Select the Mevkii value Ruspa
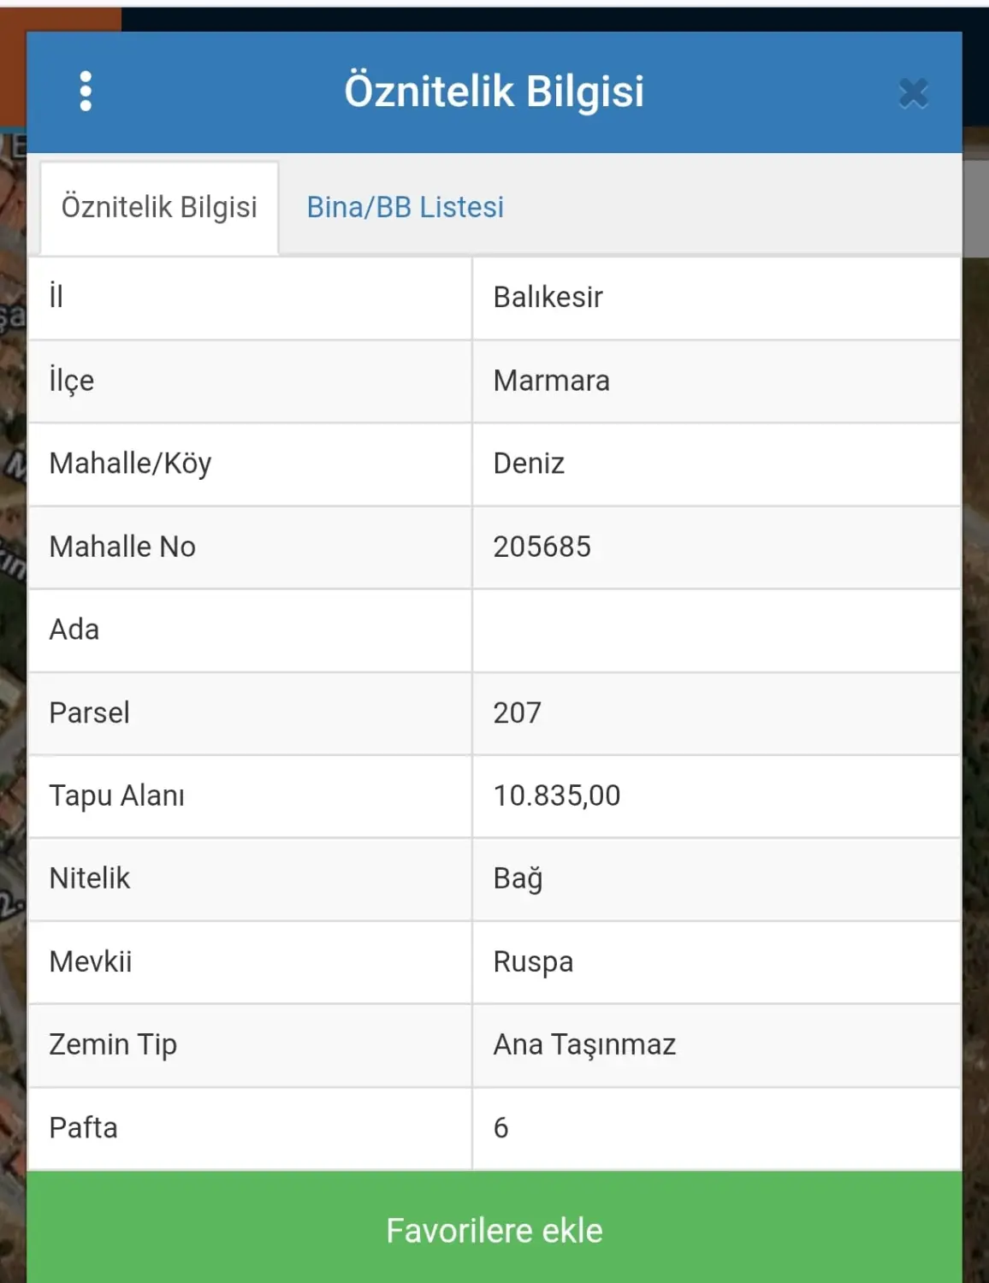The height and width of the screenshot is (1283, 989). 533,961
